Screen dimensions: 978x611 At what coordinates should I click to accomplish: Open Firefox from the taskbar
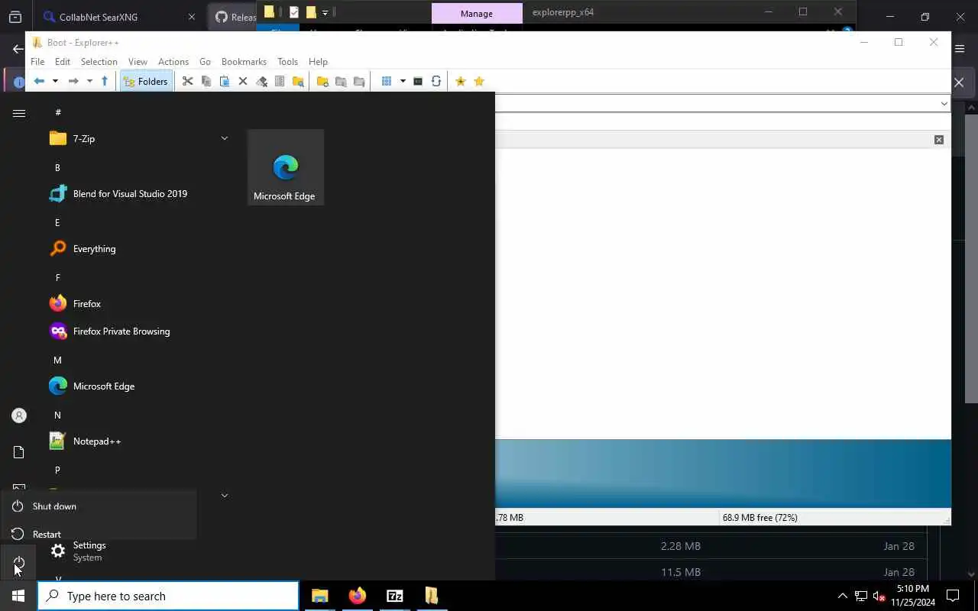tap(357, 596)
